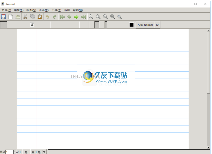Click the Xournal app icon in the title bar
This screenshot has width=212, height=154.
pyautogui.click(x=3, y=4)
